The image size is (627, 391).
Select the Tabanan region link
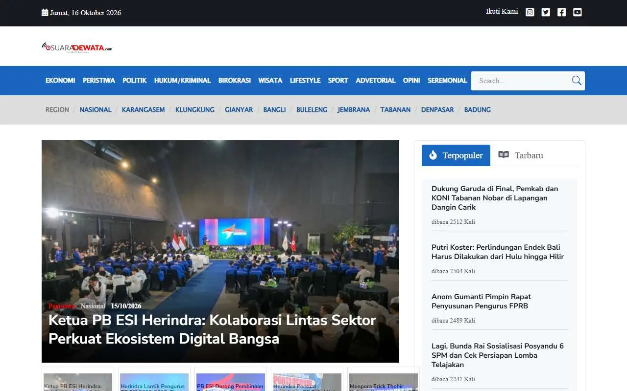pyautogui.click(x=395, y=110)
